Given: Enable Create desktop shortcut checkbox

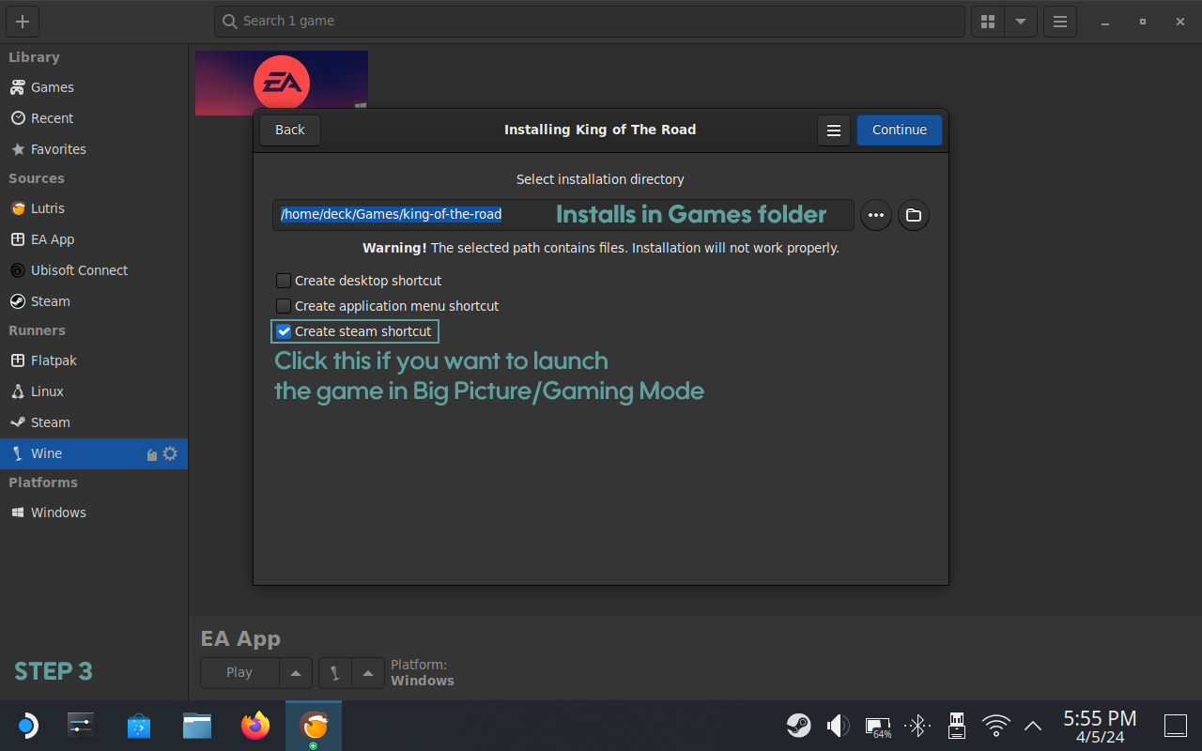Looking at the screenshot, I should (x=284, y=281).
